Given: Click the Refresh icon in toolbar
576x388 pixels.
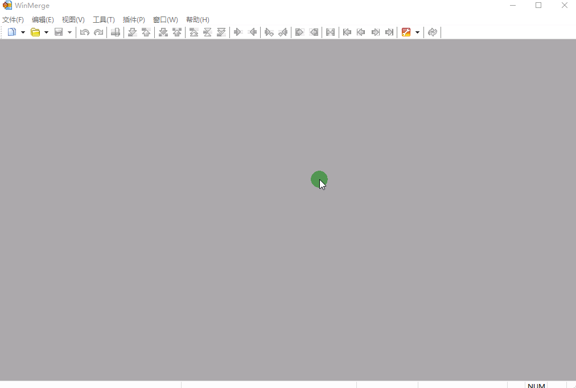Looking at the screenshot, I should tap(433, 32).
